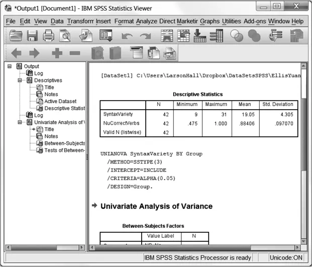Click the Undo arrow icon

coord(127,36)
